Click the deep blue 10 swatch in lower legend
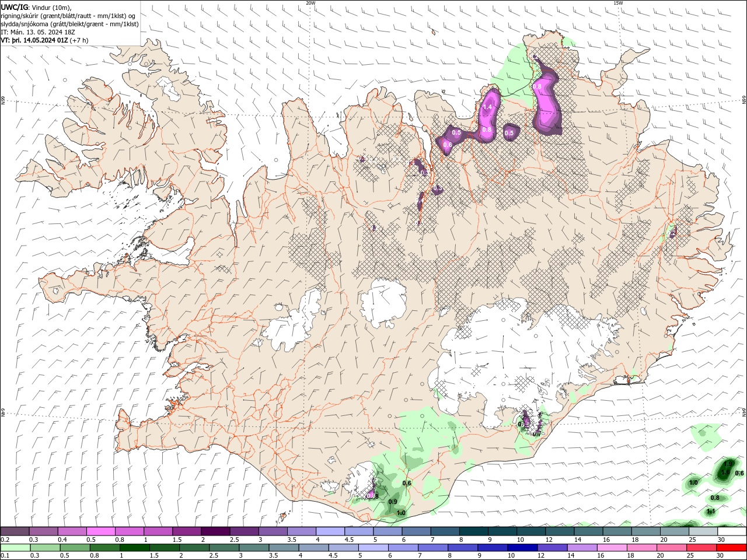The height and width of the screenshot is (560, 747). pyautogui.click(x=522, y=548)
